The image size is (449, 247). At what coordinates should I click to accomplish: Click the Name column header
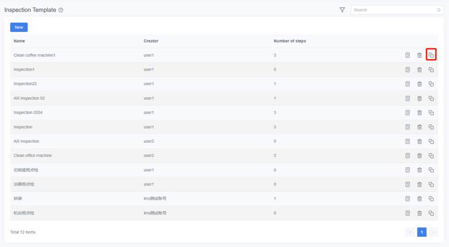(19, 41)
